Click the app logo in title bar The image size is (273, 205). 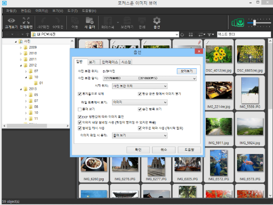(x=4, y=3)
